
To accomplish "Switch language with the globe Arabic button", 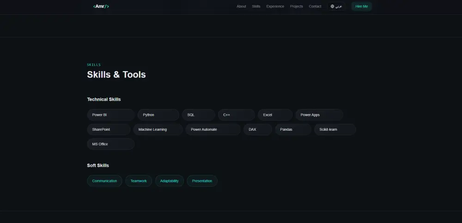I will (x=336, y=6).
